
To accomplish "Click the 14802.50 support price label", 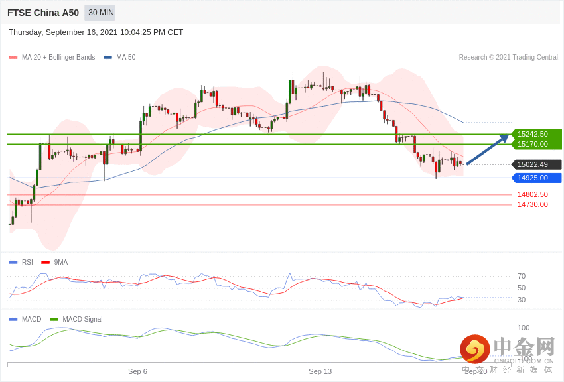I will pyautogui.click(x=533, y=194).
